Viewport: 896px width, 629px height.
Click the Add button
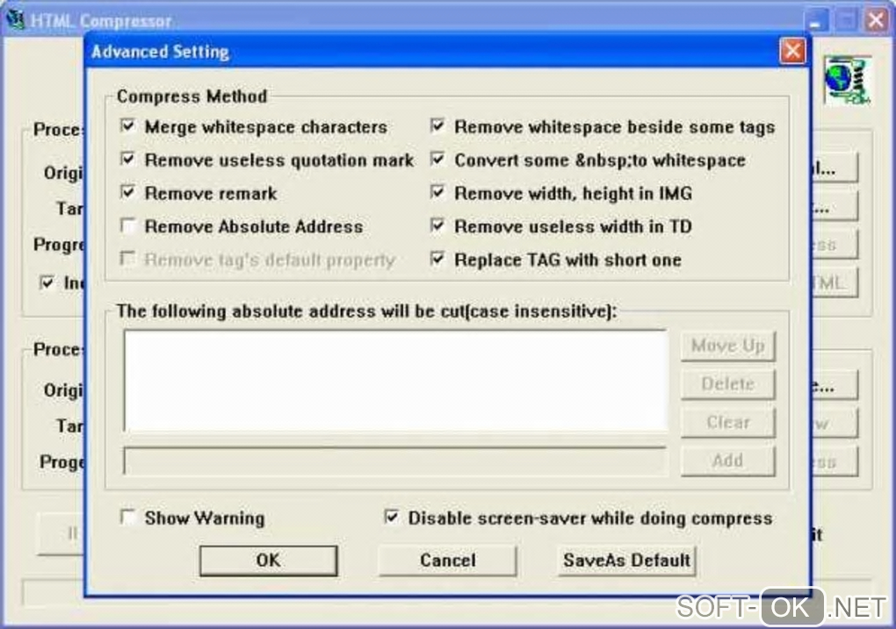pos(727,460)
